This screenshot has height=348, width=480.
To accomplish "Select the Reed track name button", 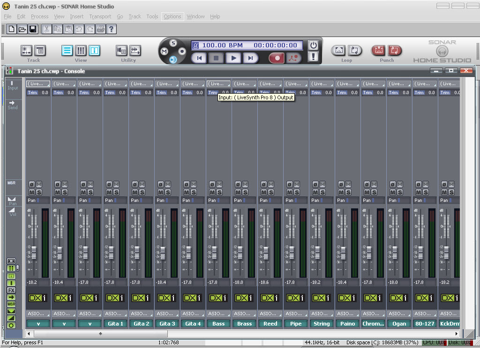I will 270,324.
